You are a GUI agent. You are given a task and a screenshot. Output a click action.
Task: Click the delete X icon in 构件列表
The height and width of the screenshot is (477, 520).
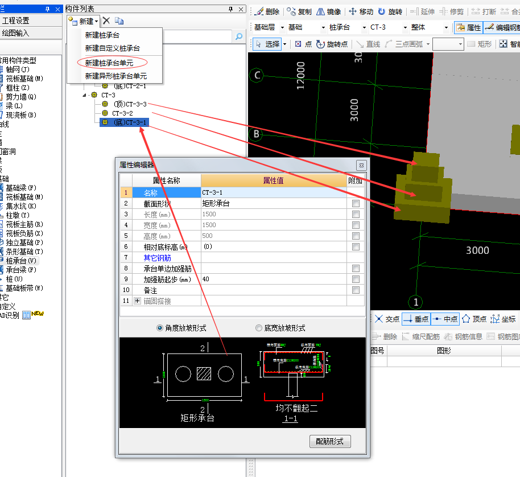[106, 21]
